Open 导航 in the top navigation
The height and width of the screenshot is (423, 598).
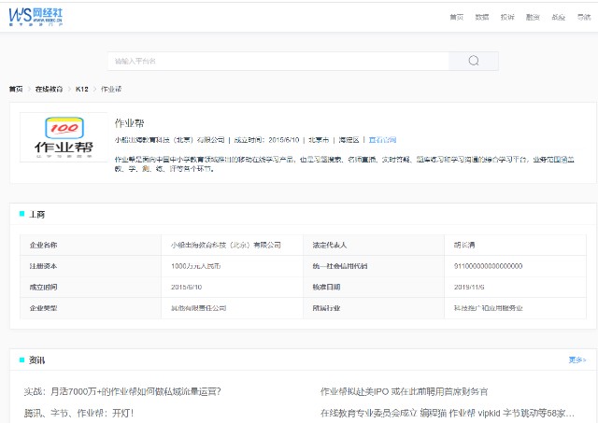click(584, 17)
